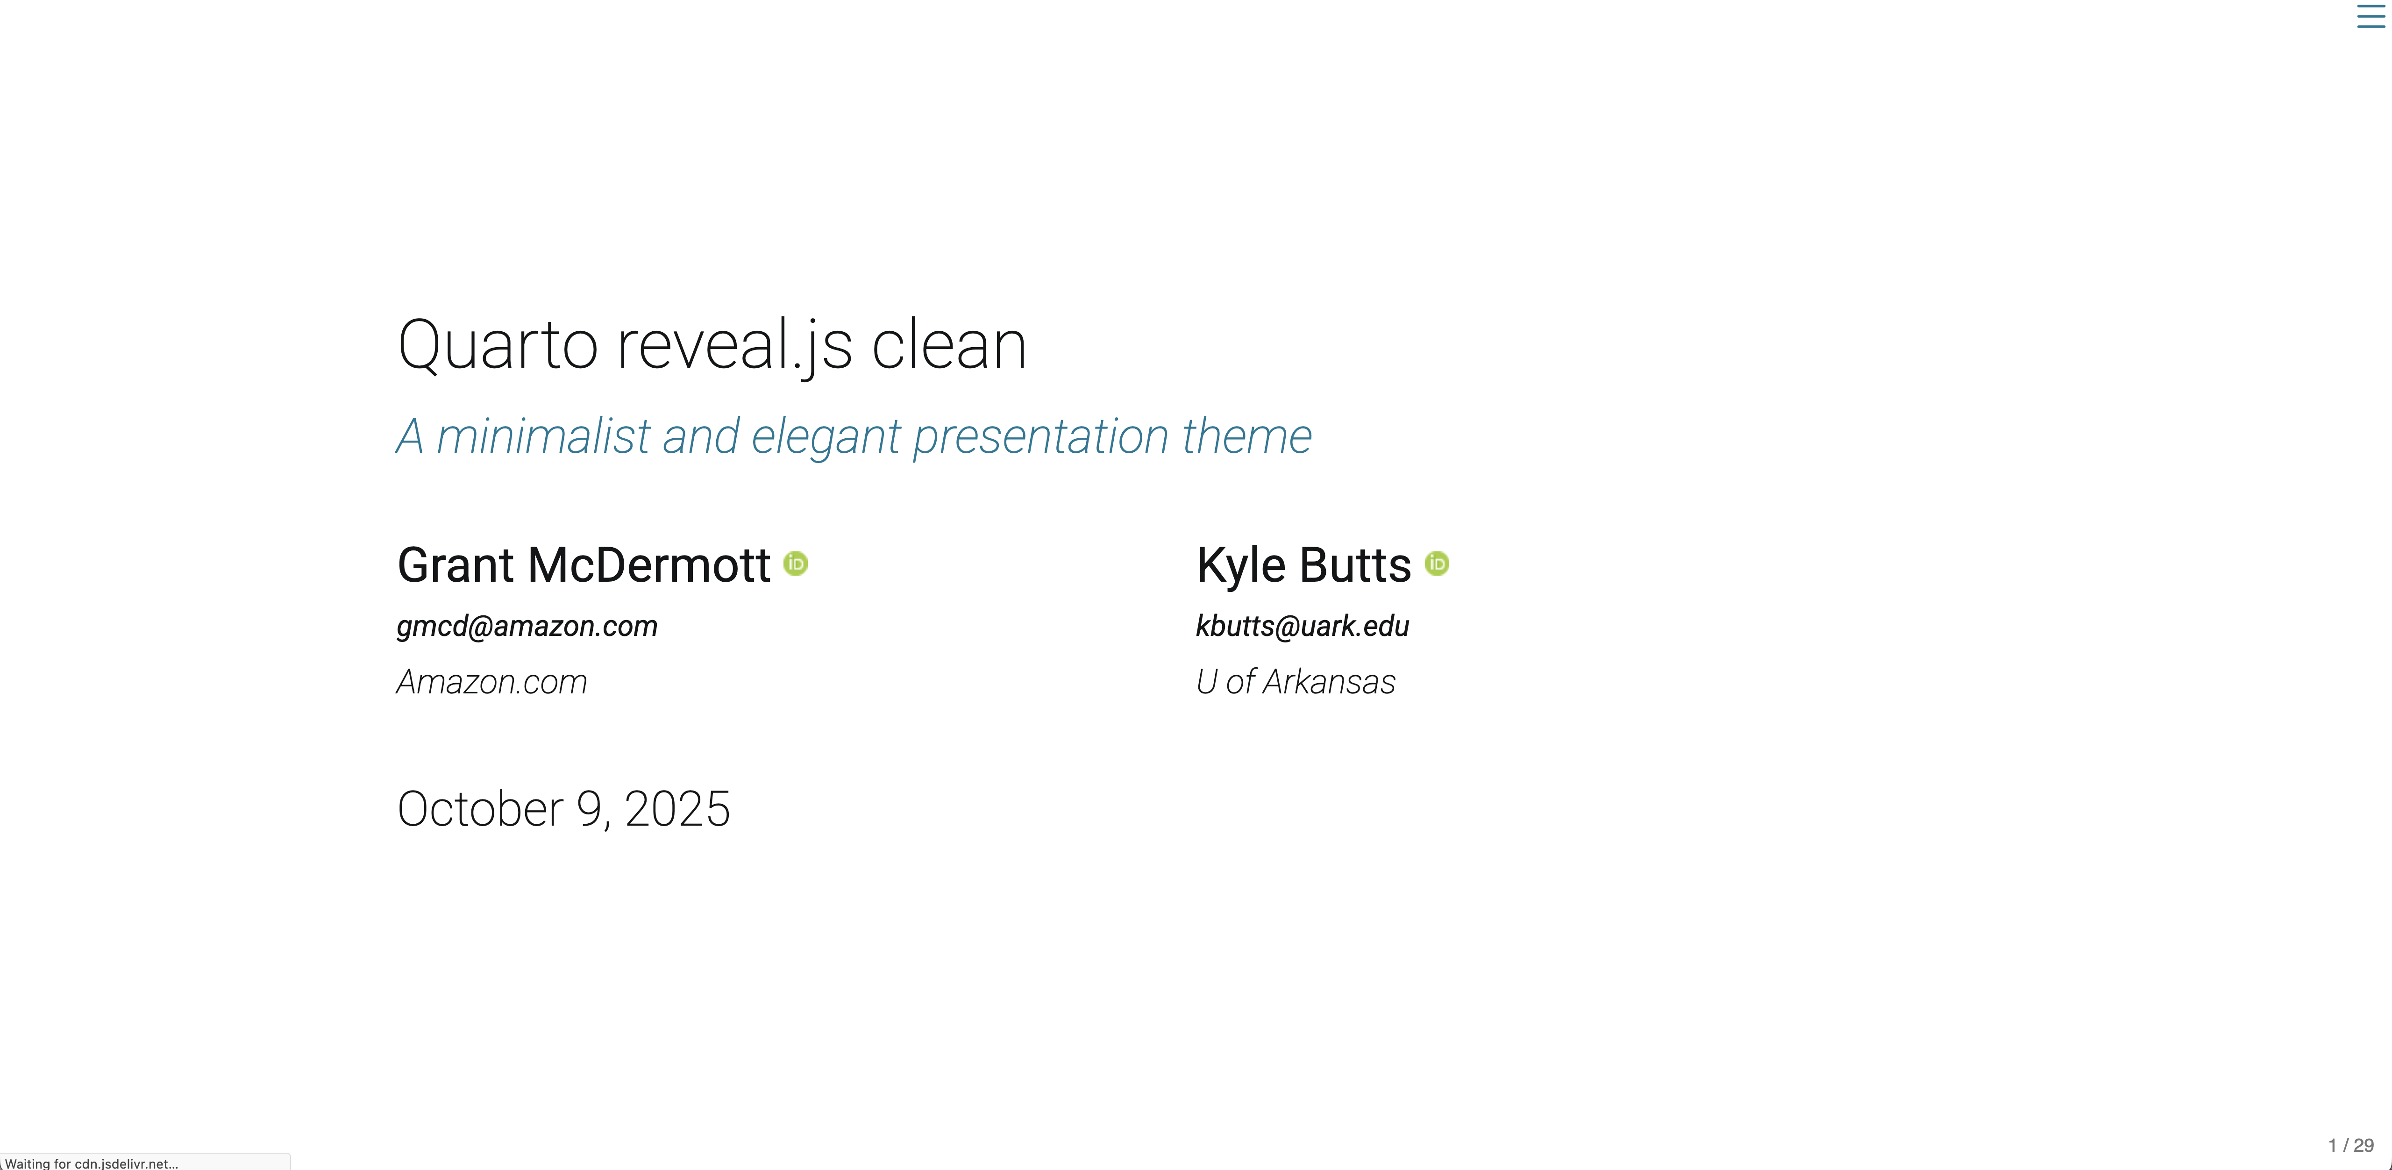Click the ORCID icon beside Kyle Butts
2392x1170 pixels.
[1437, 564]
